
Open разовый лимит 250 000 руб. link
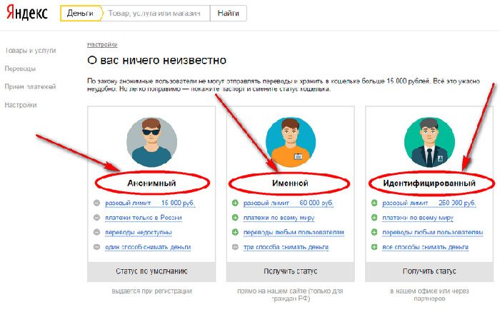point(429,203)
